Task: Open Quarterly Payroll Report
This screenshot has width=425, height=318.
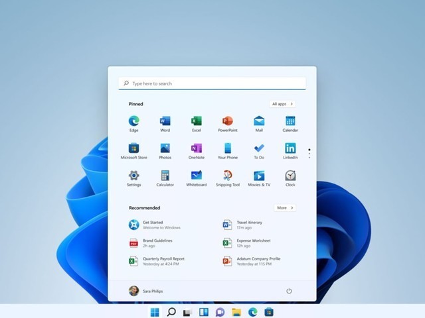Action: [x=157, y=261]
